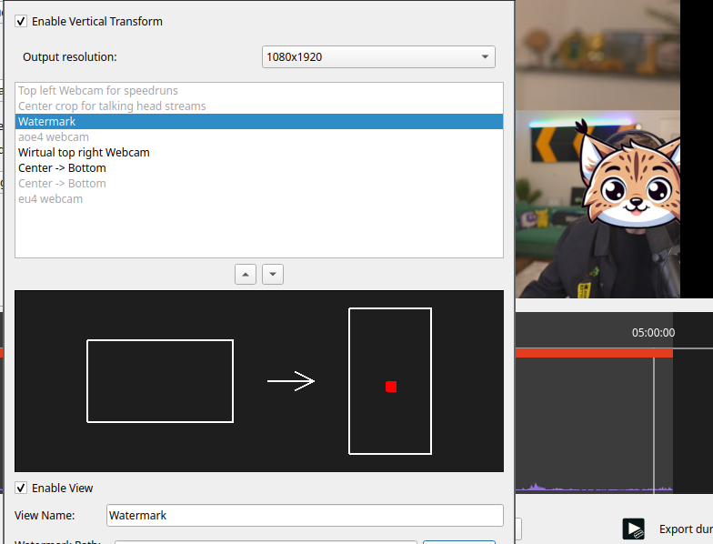This screenshot has width=713, height=544.
Task: Select the aoe4 webcam view
Action: 54,137
